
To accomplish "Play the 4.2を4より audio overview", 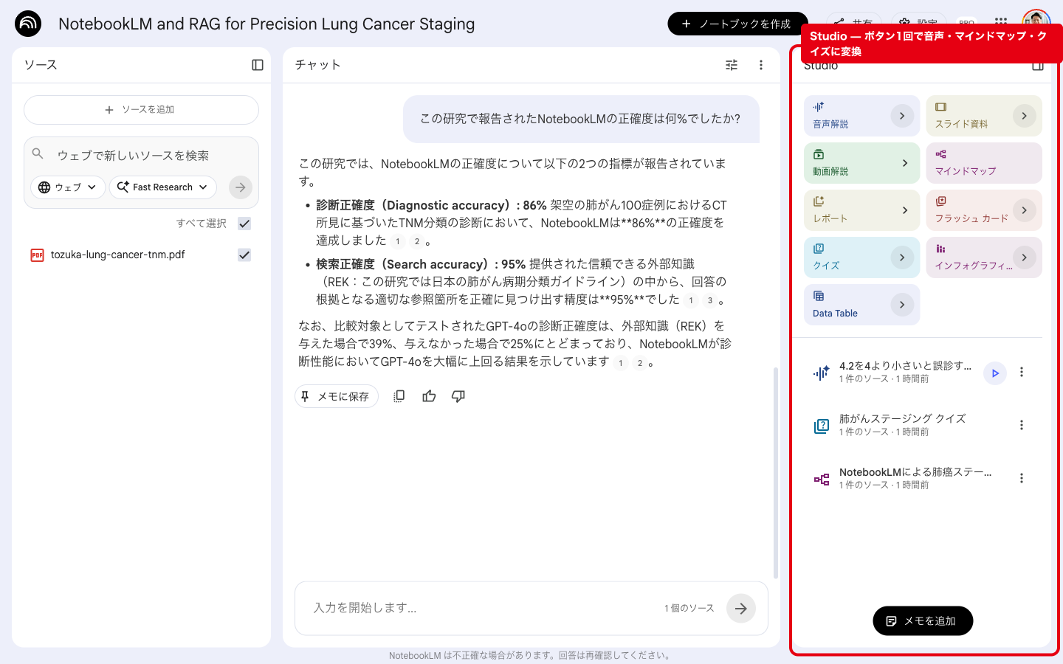I will pyautogui.click(x=995, y=373).
